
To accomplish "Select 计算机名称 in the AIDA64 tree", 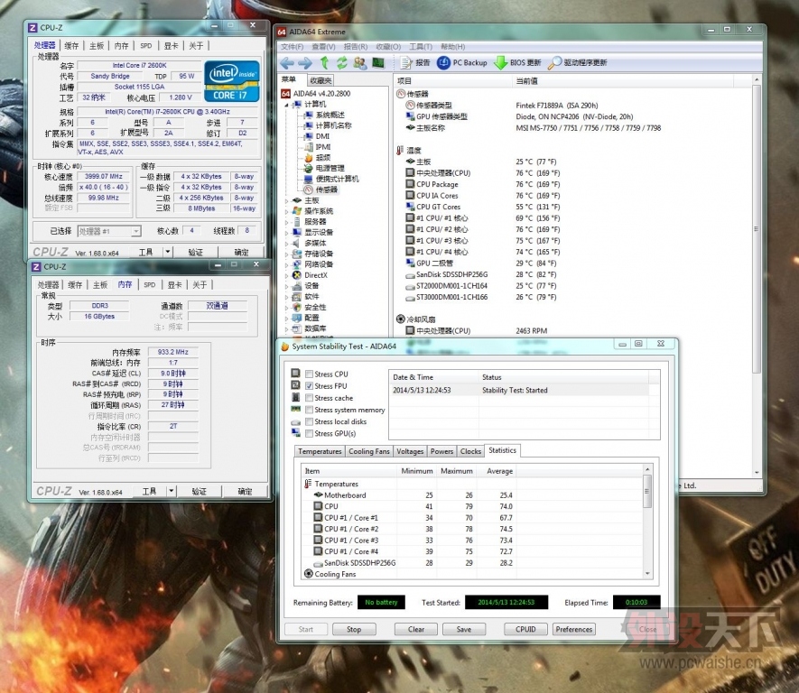I will pos(328,125).
